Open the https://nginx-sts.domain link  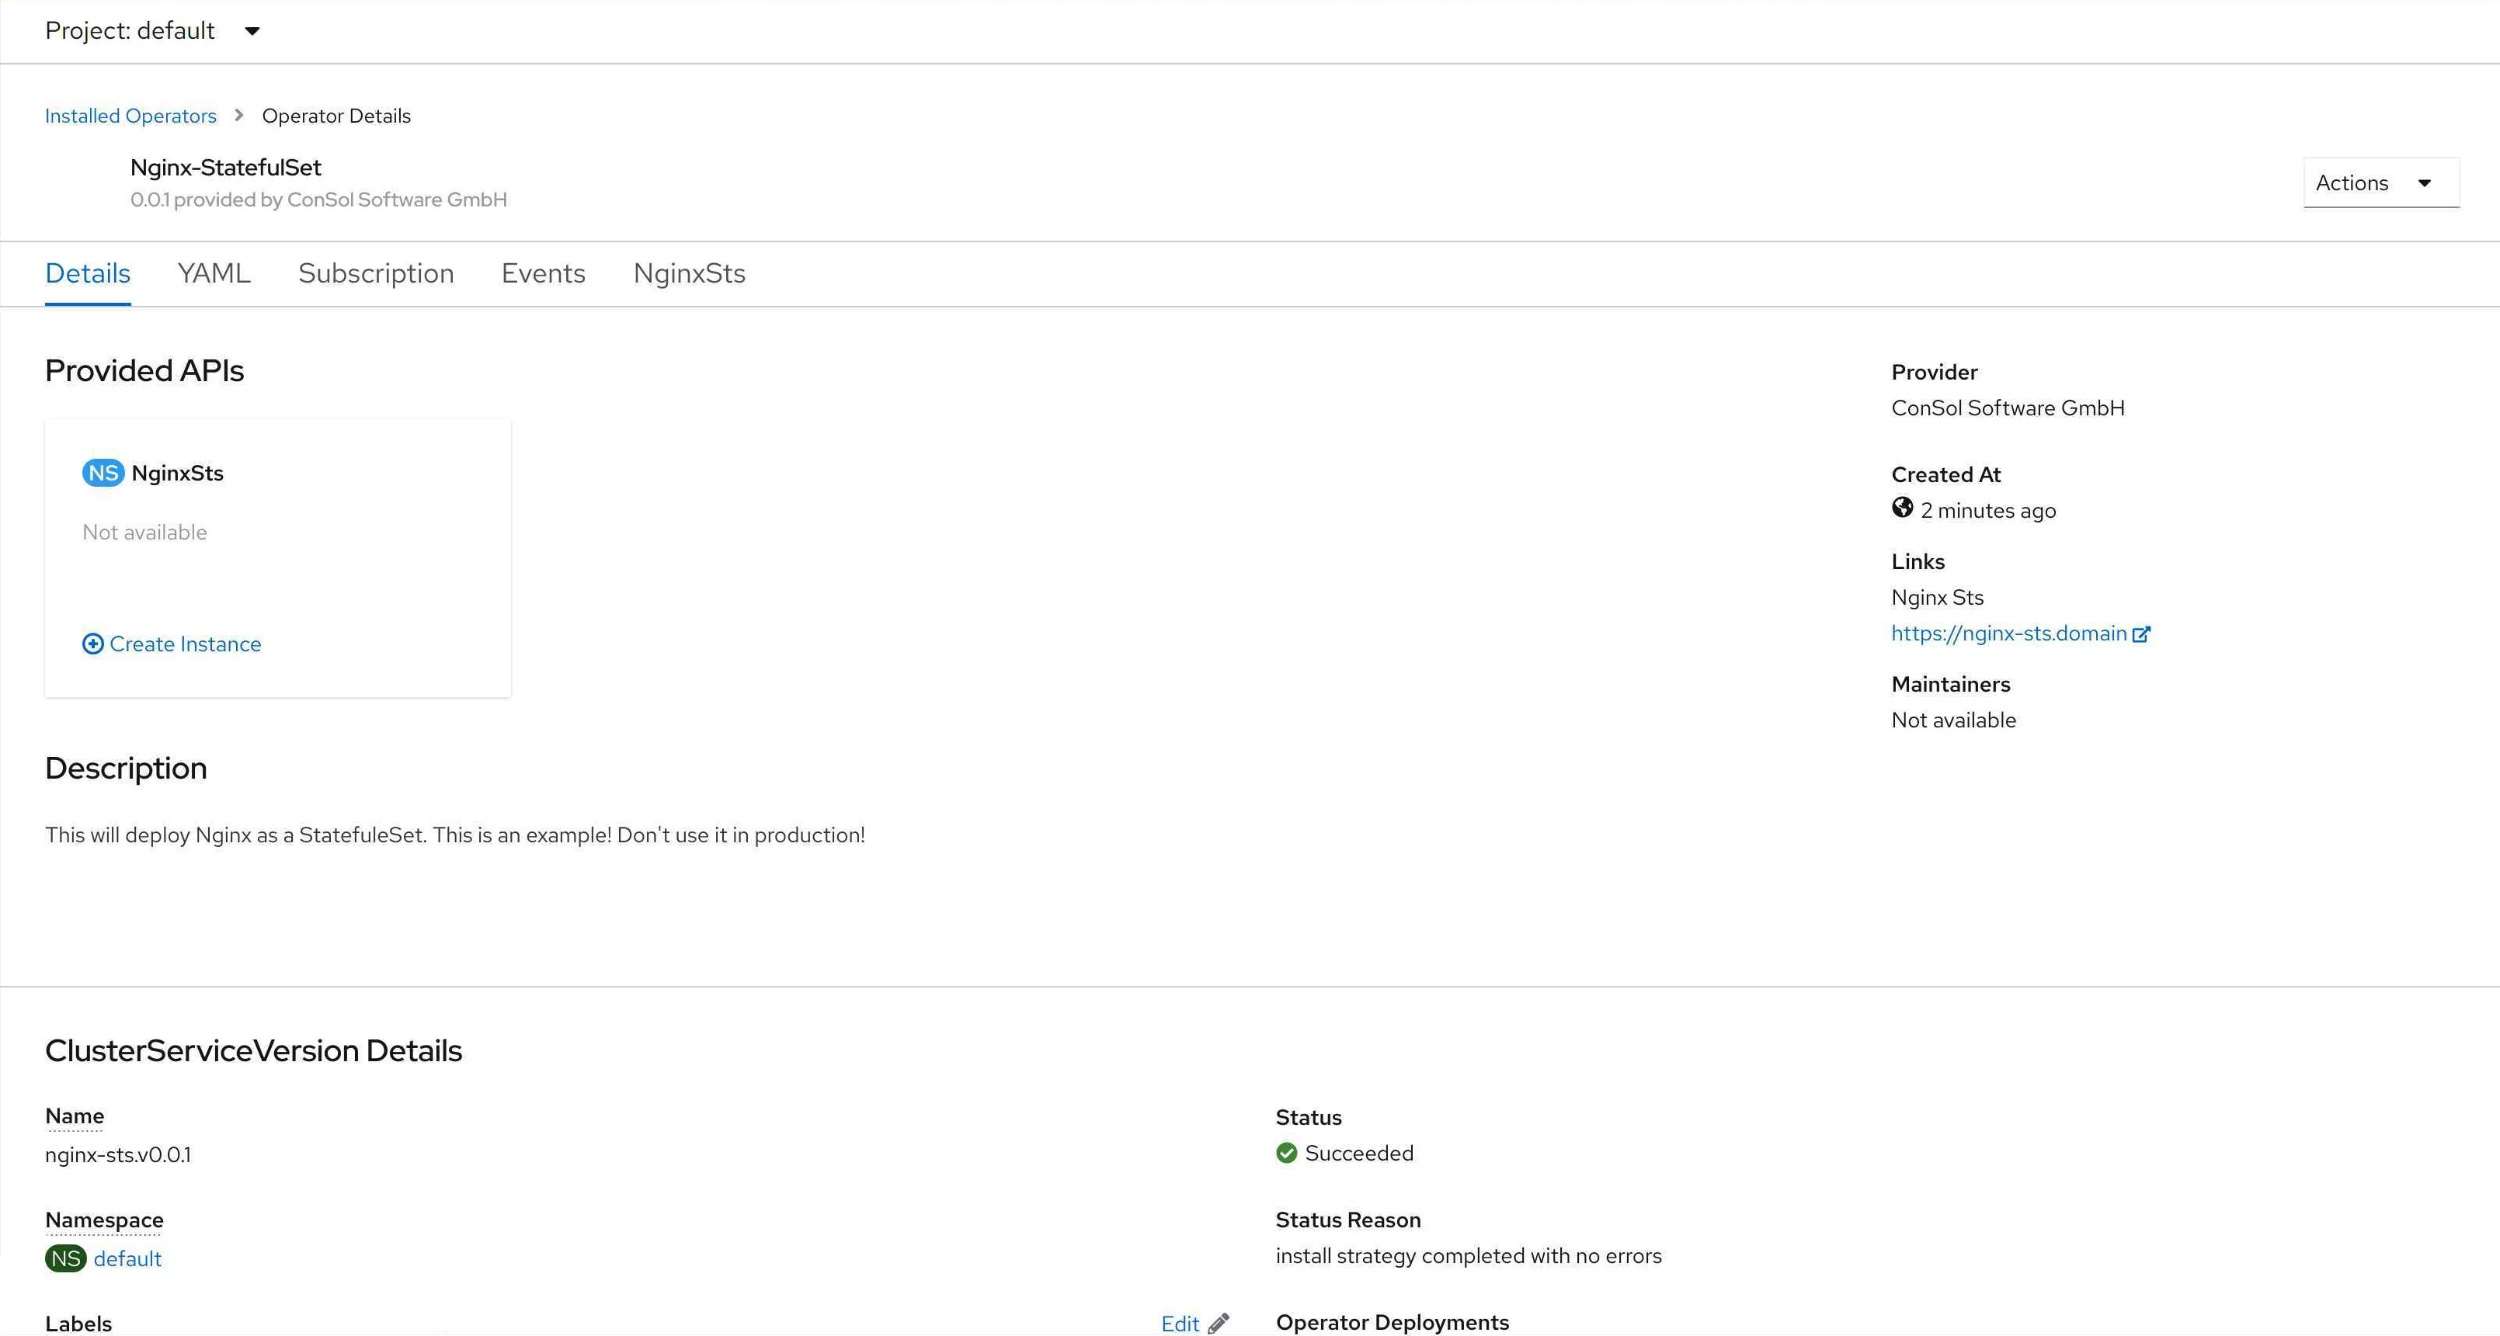point(2008,633)
